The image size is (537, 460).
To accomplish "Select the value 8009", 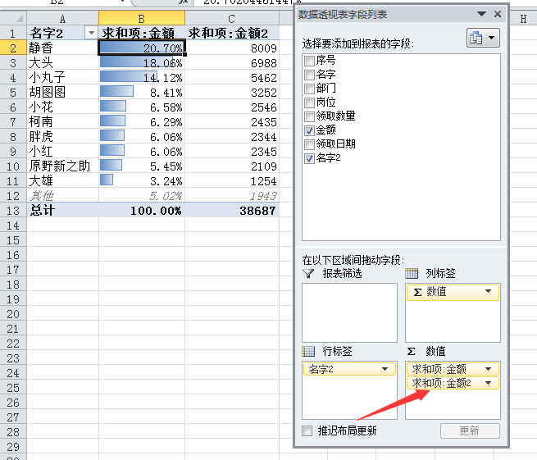I will pyautogui.click(x=232, y=48).
